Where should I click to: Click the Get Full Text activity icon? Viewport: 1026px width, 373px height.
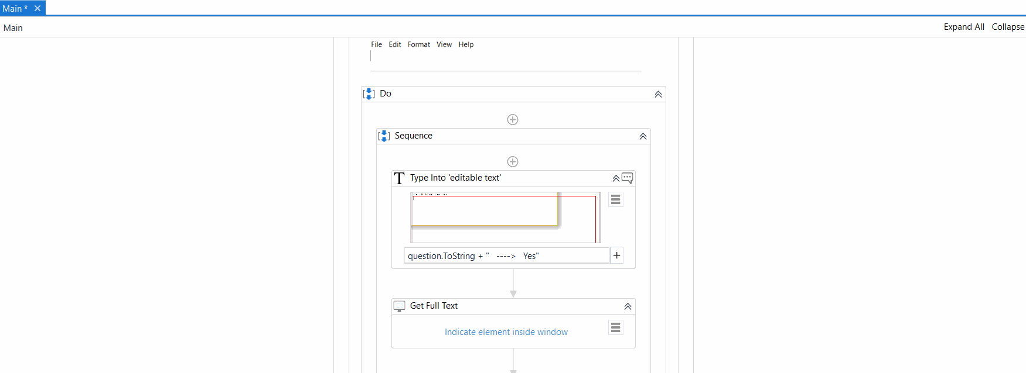(399, 306)
